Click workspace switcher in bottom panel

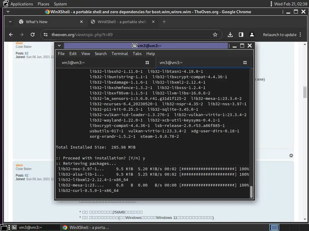(x=274, y=227)
